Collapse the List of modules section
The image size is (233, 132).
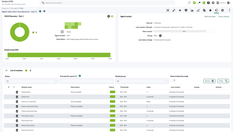6,70
